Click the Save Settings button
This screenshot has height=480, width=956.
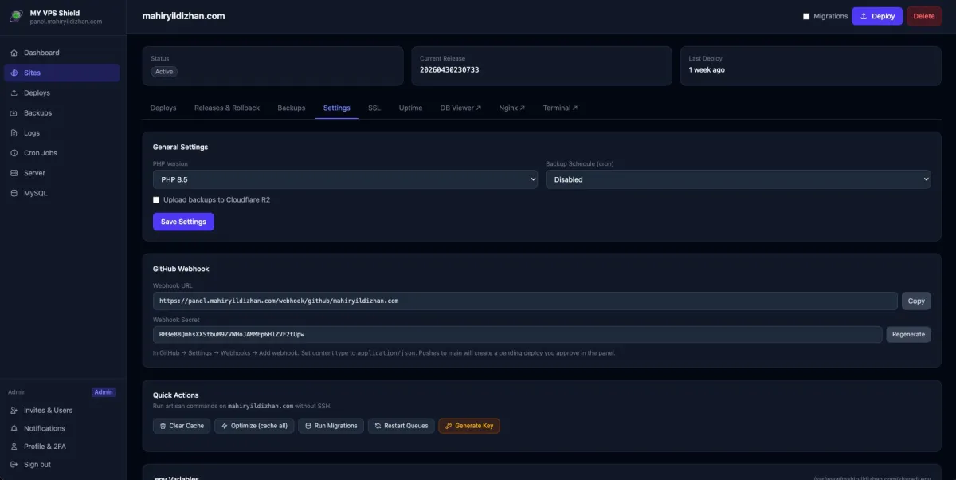coord(183,222)
